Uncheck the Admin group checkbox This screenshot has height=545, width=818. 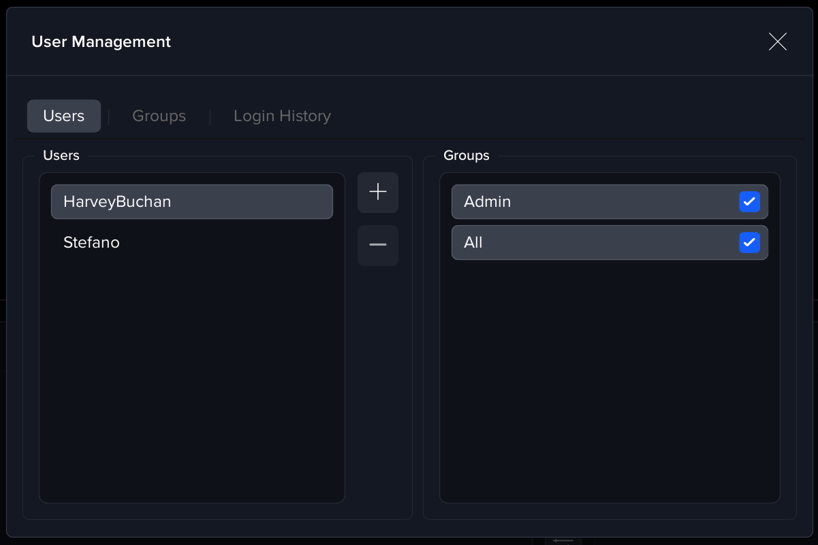749,202
